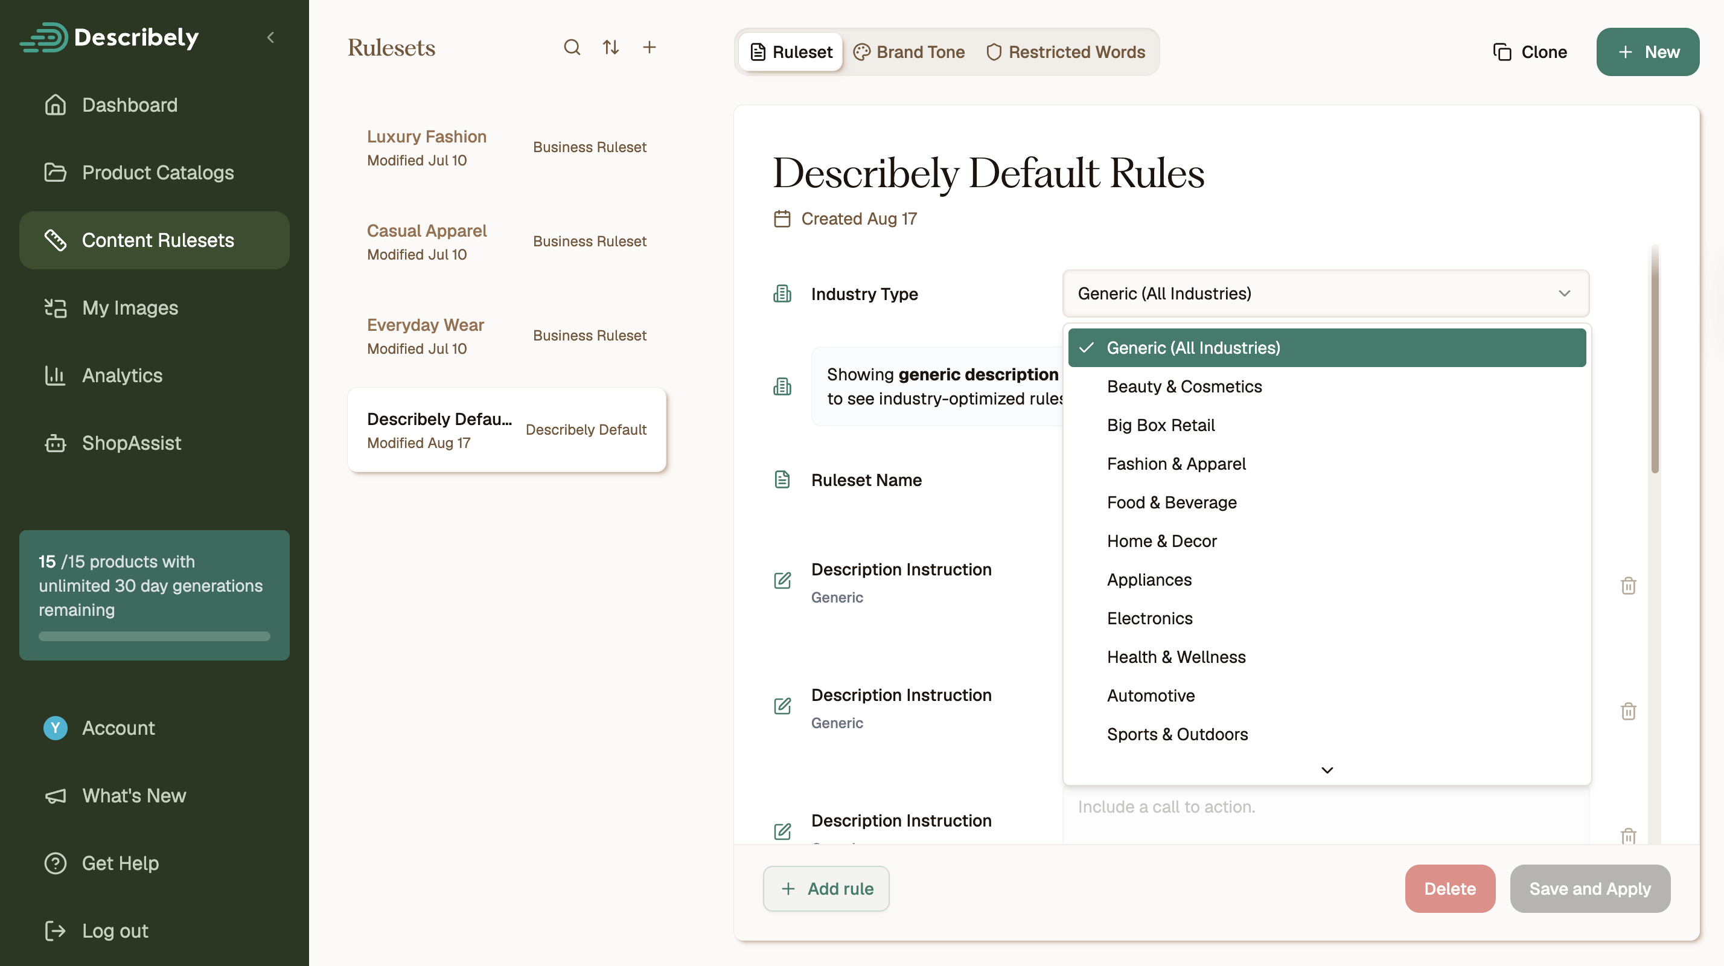
Task: Choose Beauty & Cosmetics option
Action: (1326, 387)
